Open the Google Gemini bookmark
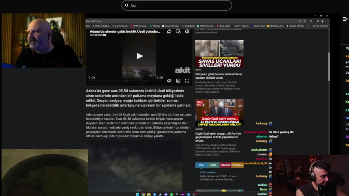 pos(188,26)
